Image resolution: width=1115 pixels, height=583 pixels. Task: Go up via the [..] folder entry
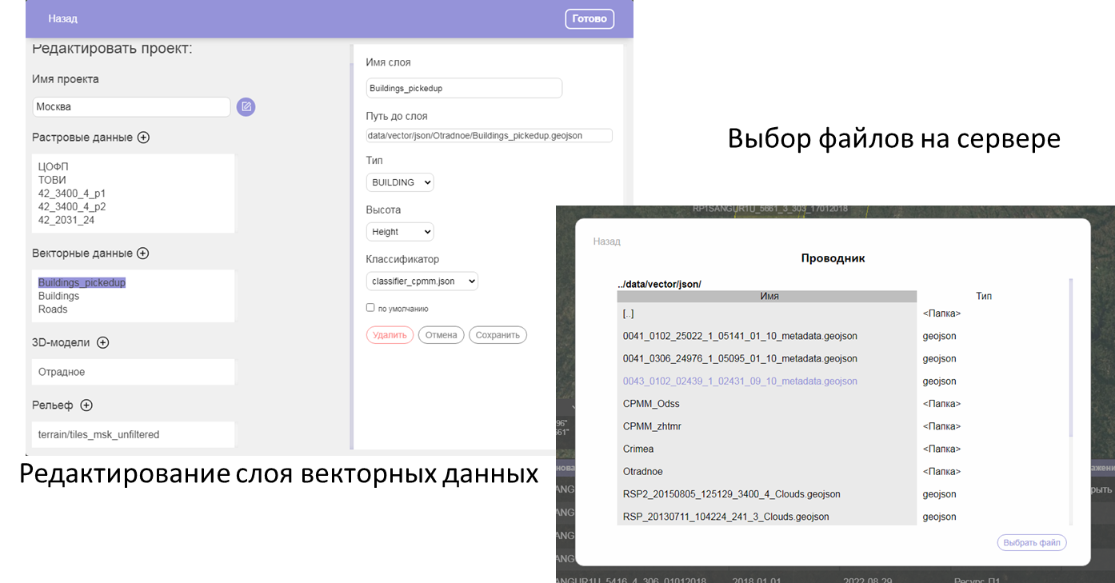[x=629, y=314]
